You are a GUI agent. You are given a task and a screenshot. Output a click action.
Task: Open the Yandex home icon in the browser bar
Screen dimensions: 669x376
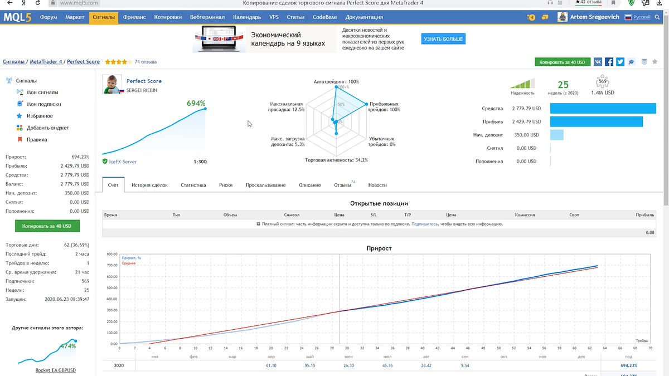click(x=25, y=3)
